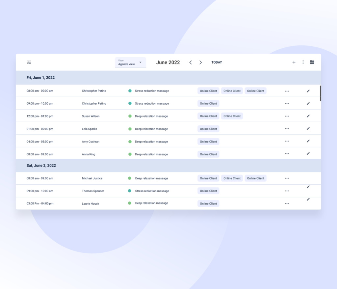Open more options for Lola Sparks row
This screenshot has width=337, height=289.
pos(287,129)
